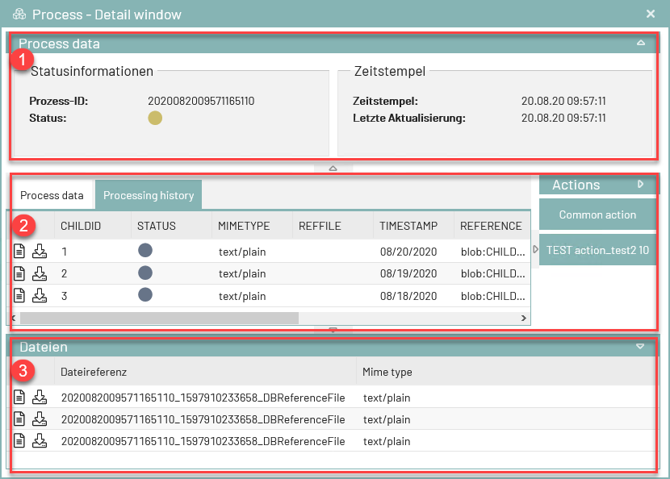This screenshot has width=670, height=479.
Task: Open the document icon for CHILDID row 2
Action: pos(18,273)
